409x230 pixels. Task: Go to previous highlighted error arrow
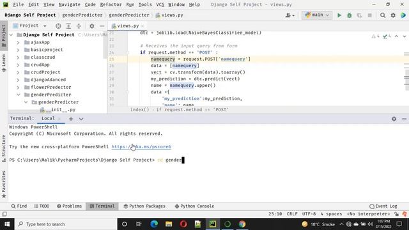[396, 36]
